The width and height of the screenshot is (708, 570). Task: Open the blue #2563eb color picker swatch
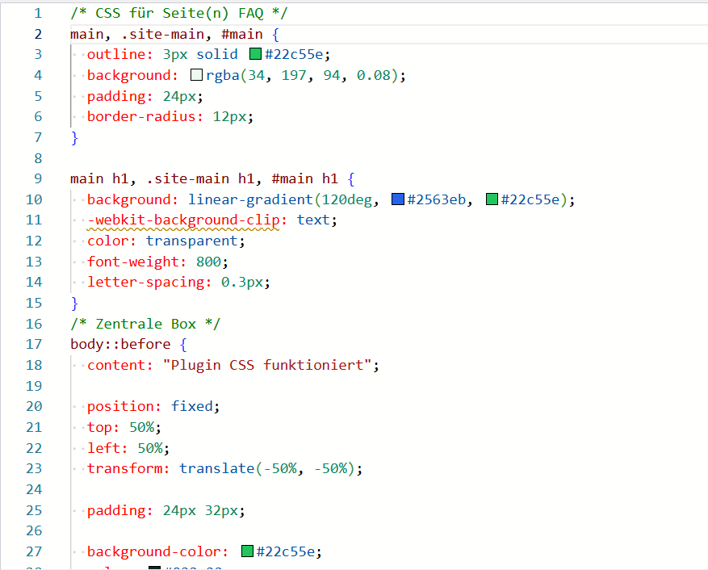pyautogui.click(x=397, y=199)
